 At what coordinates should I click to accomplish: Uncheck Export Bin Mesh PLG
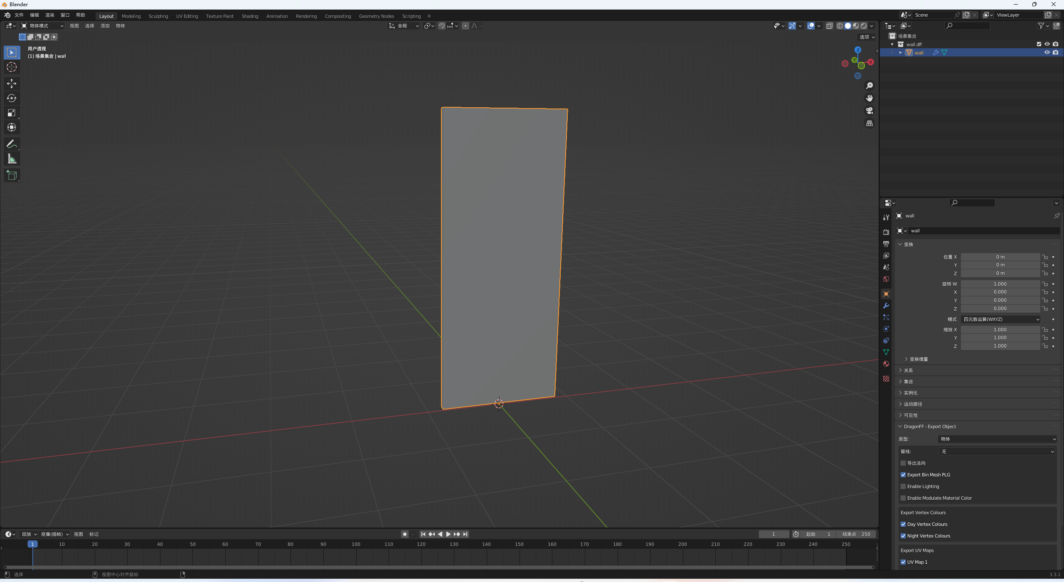click(x=903, y=475)
